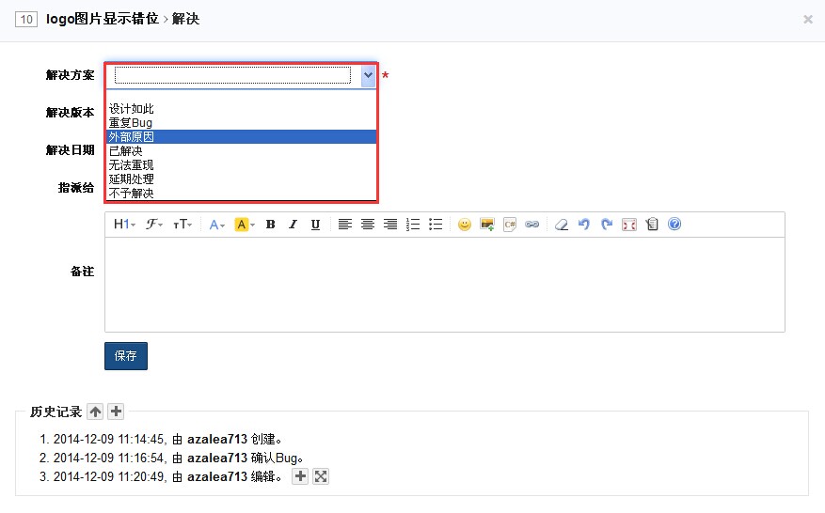
Task: Undo the last edit
Action: 584,225
